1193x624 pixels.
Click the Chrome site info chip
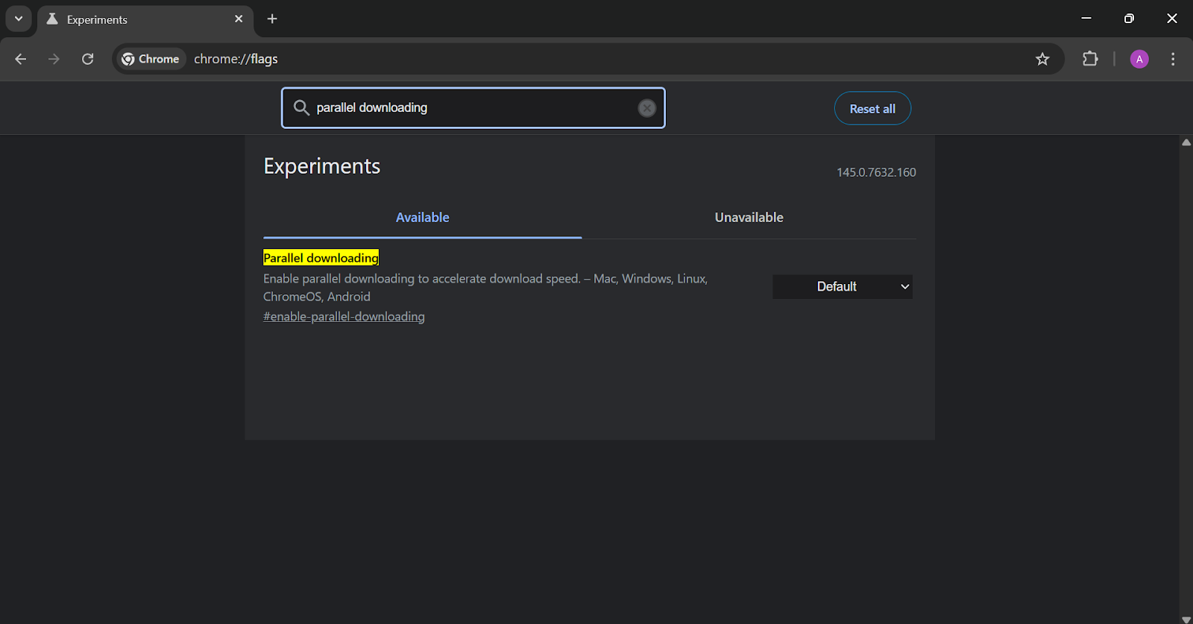[x=151, y=59]
